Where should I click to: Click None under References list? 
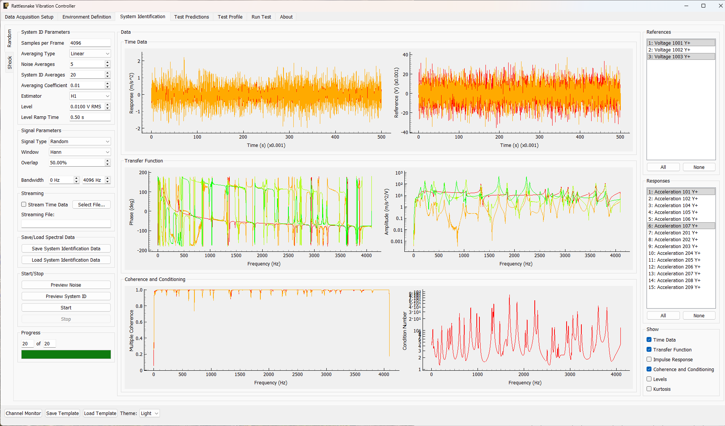click(699, 167)
